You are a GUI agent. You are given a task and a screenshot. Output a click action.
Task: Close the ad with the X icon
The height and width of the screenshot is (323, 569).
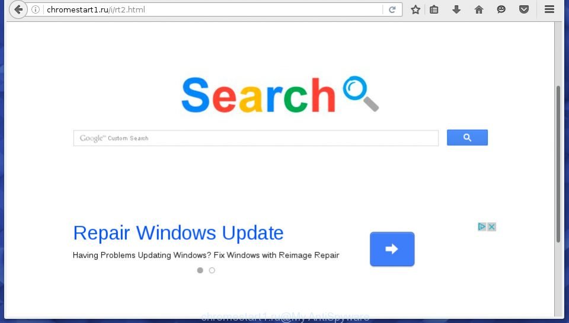(x=492, y=227)
